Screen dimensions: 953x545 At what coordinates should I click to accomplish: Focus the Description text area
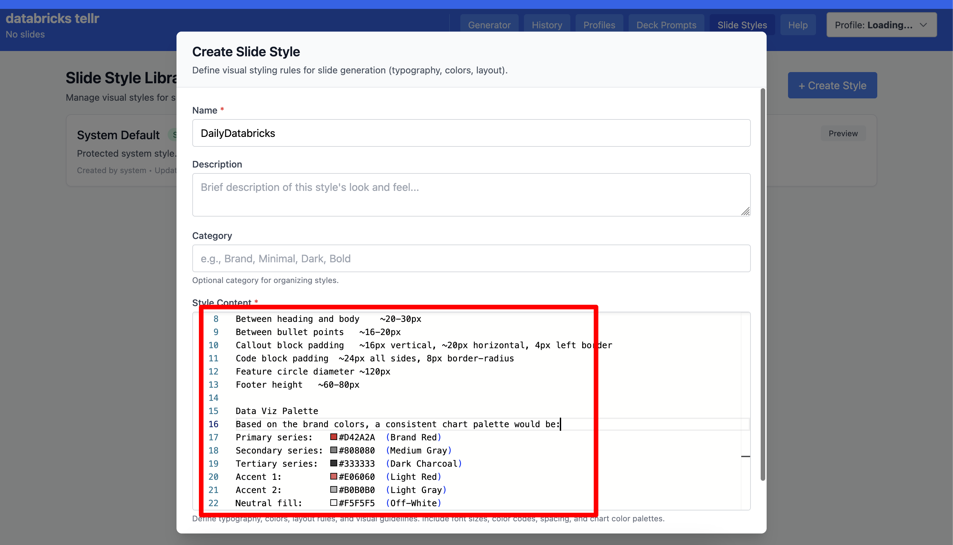(471, 194)
